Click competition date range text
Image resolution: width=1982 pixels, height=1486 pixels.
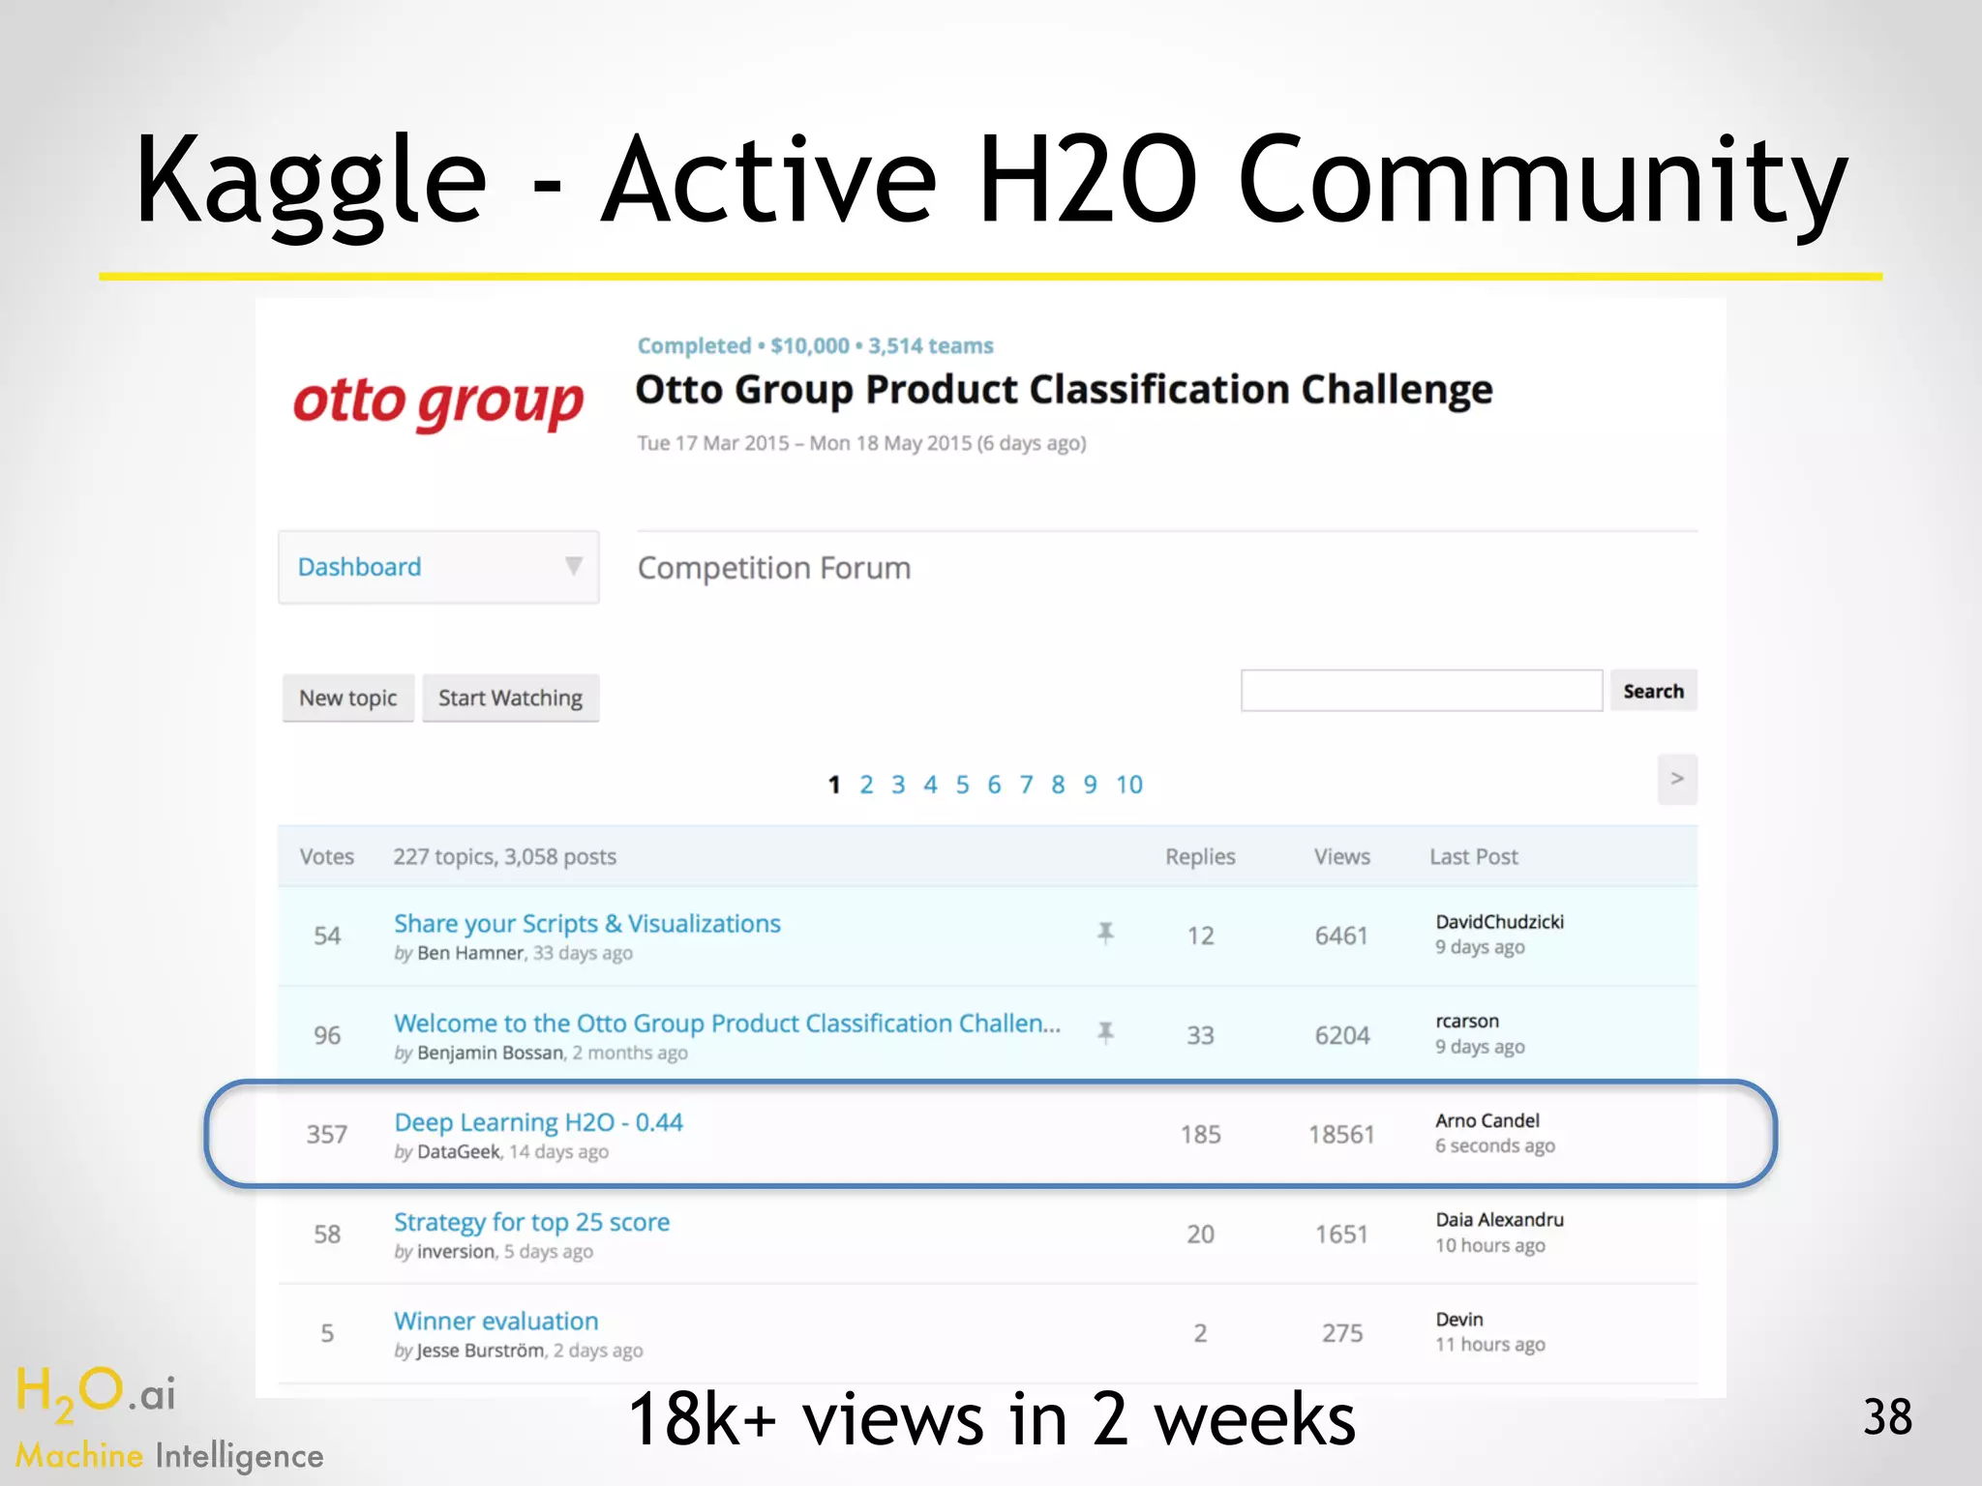point(861,443)
